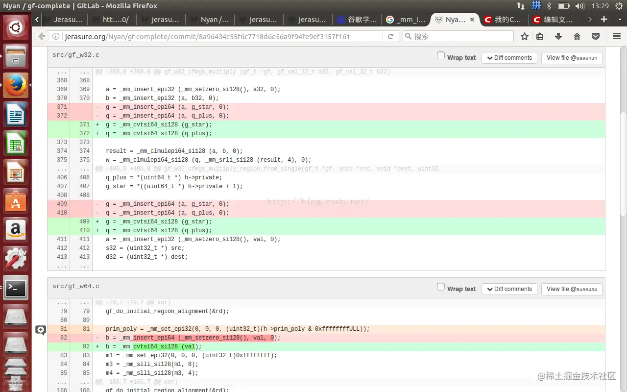This screenshot has width=627, height=392.
Task: Enable Wrap text checkbox for gf_w32.c
Action: (441, 56)
